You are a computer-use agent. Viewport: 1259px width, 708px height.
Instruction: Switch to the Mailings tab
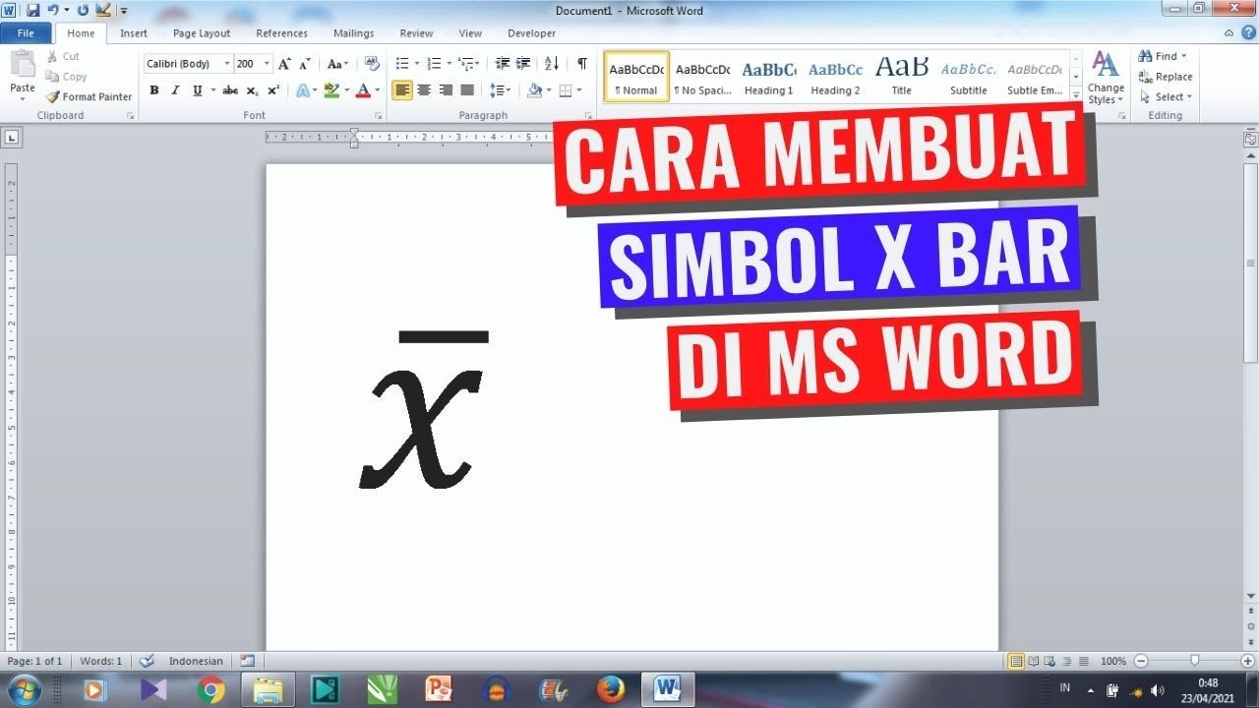pos(353,33)
